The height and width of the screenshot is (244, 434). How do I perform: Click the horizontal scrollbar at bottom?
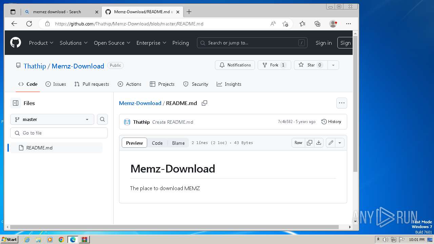(x=174, y=227)
